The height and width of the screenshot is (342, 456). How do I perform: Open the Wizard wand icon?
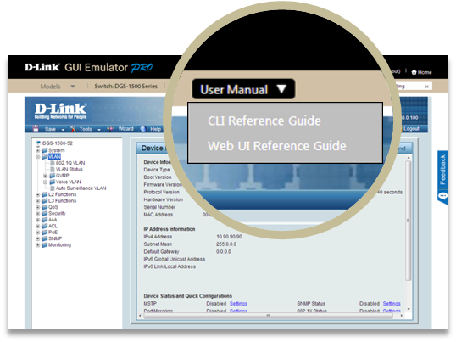click(x=110, y=129)
